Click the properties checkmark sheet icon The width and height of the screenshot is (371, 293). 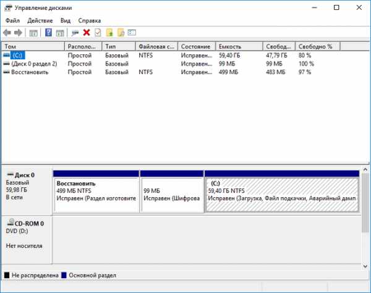click(98, 32)
